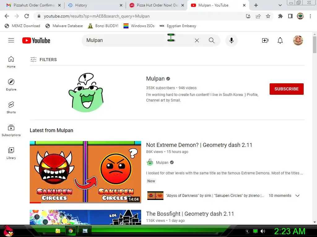Open the Chrome extensions puzzle icon
Viewport: 317px width, 237px height.
point(280,16)
